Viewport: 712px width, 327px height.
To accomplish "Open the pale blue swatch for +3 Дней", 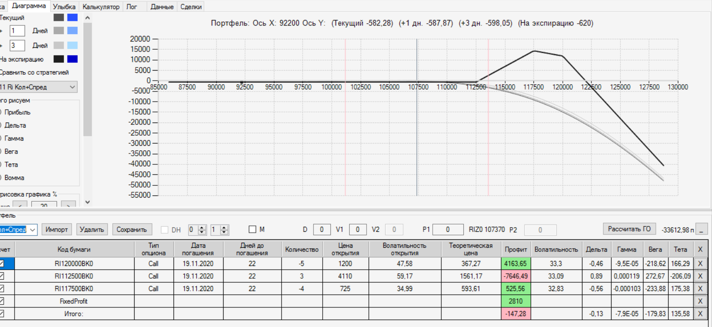I will point(72,45).
